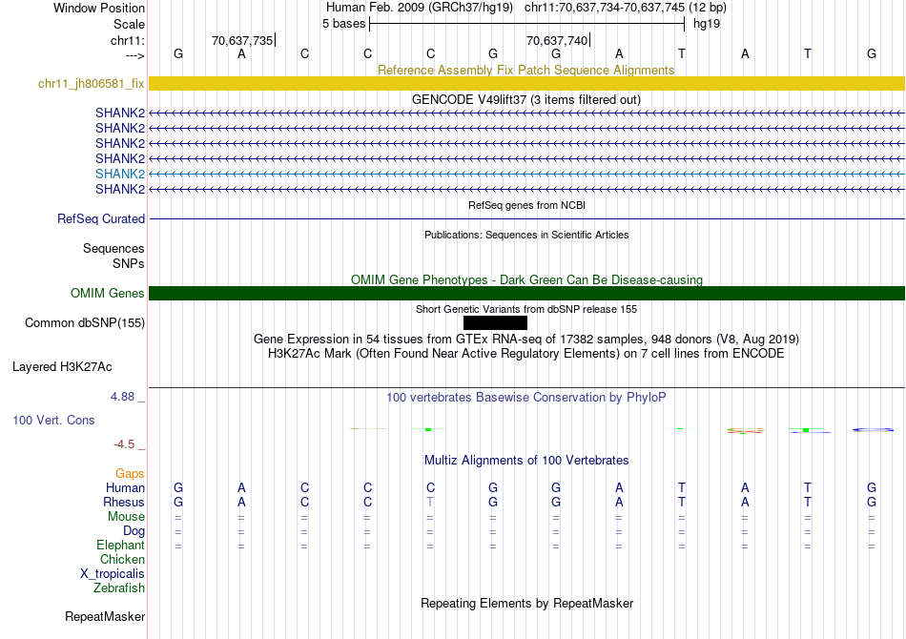
Task: Click the Layered H3K27Ac track label
Action: (x=62, y=367)
